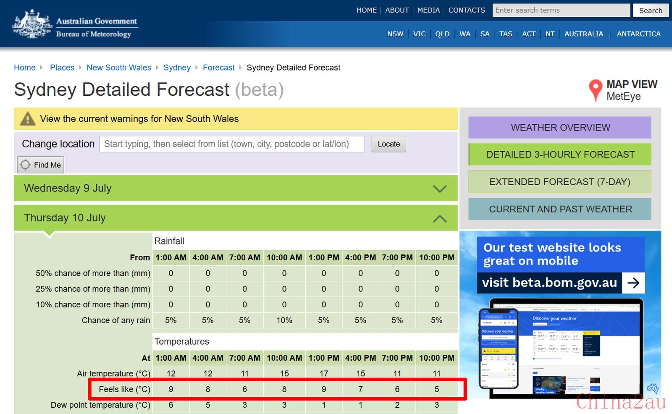This screenshot has height=414, width=672.
Task: Click the Rainfall table heading
Action: 169,241
